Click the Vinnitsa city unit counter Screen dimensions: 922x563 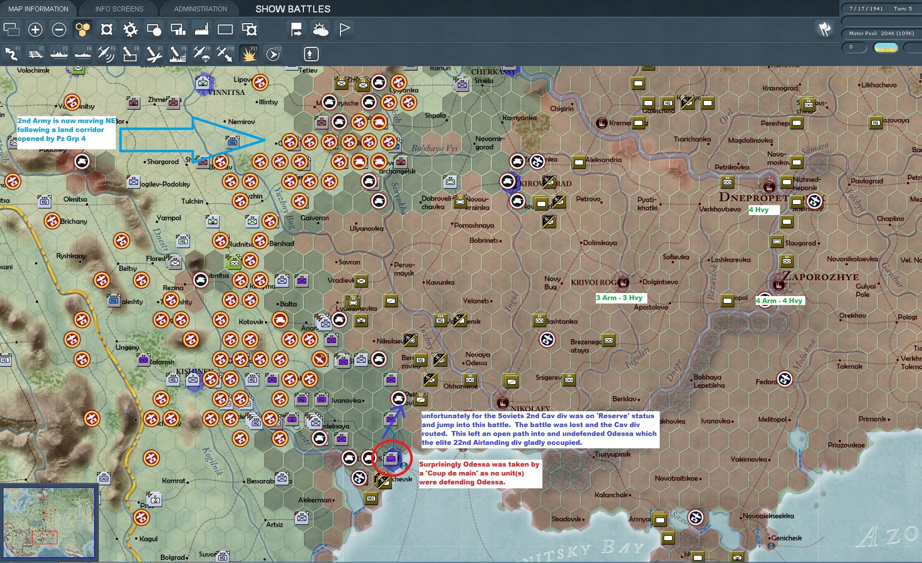(203, 83)
